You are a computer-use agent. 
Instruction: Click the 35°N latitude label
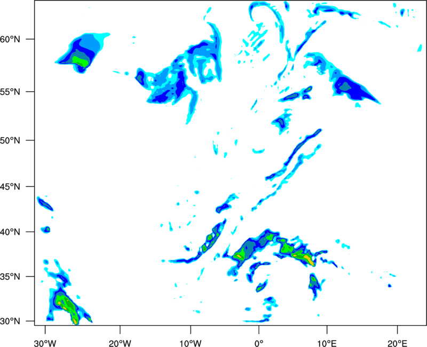click(10, 277)
